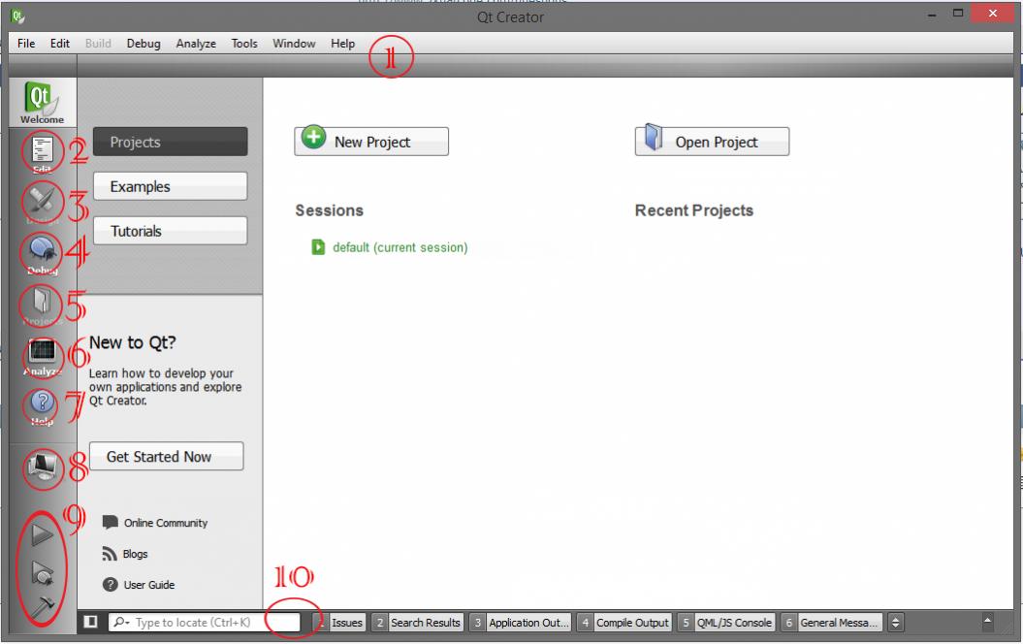Expand output pane selector arrows
This screenshot has height=644, width=1023.
click(x=896, y=623)
